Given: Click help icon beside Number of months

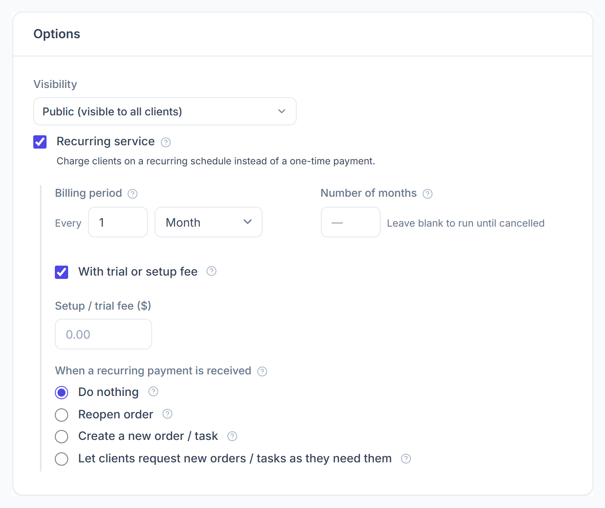Looking at the screenshot, I should pyautogui.click(x=428, y=194).
